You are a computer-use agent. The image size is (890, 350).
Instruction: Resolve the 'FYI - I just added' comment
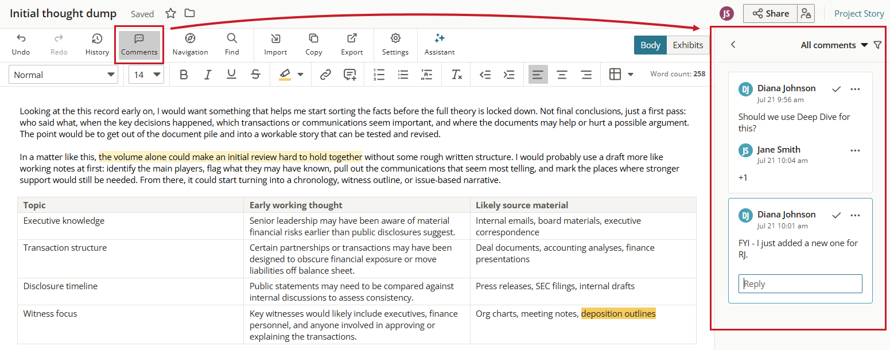pyautogui.click(x=837, y=215)
